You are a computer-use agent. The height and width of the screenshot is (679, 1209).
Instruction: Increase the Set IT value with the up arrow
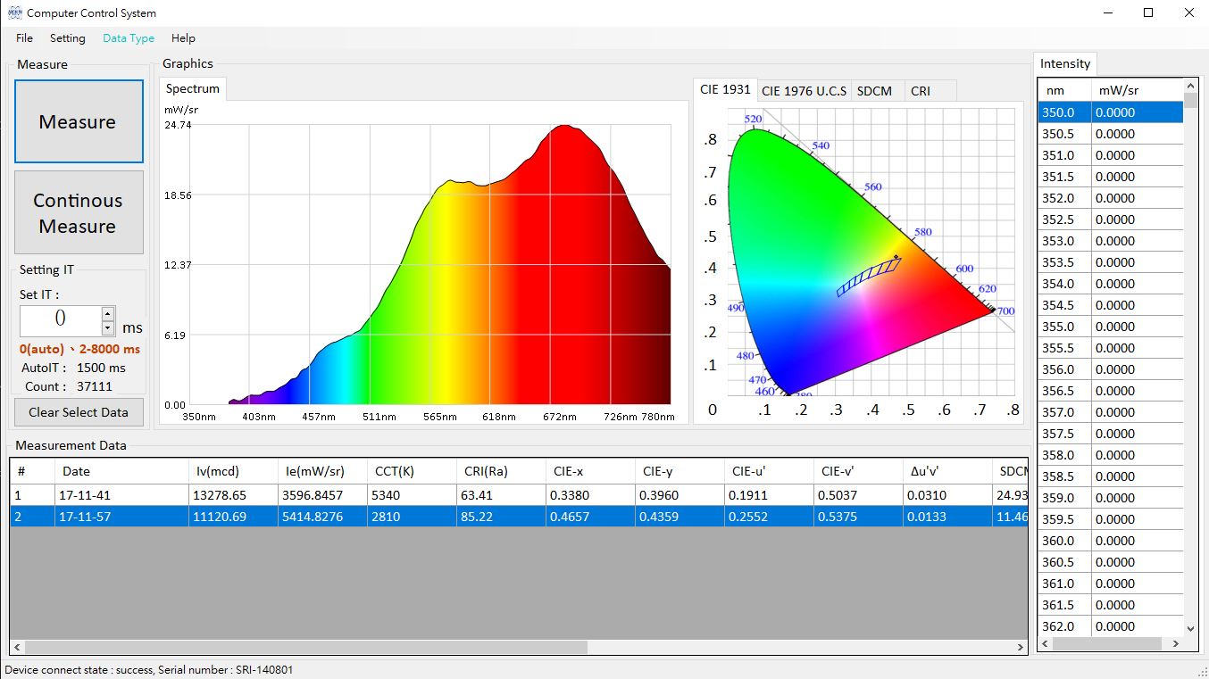[108, 313]
